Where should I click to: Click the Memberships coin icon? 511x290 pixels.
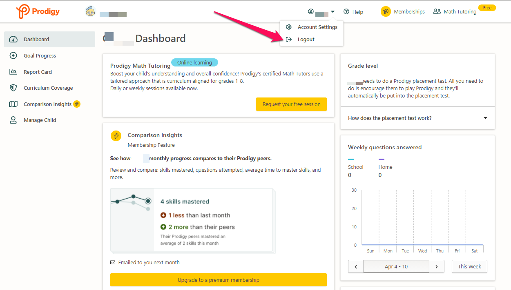coord(386,11)
